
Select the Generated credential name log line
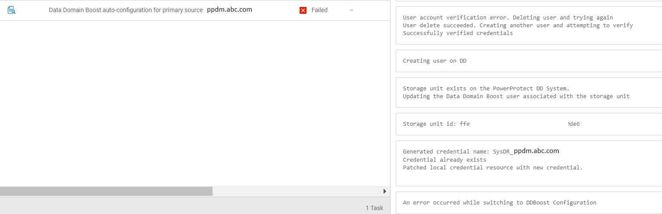point(481,151)
